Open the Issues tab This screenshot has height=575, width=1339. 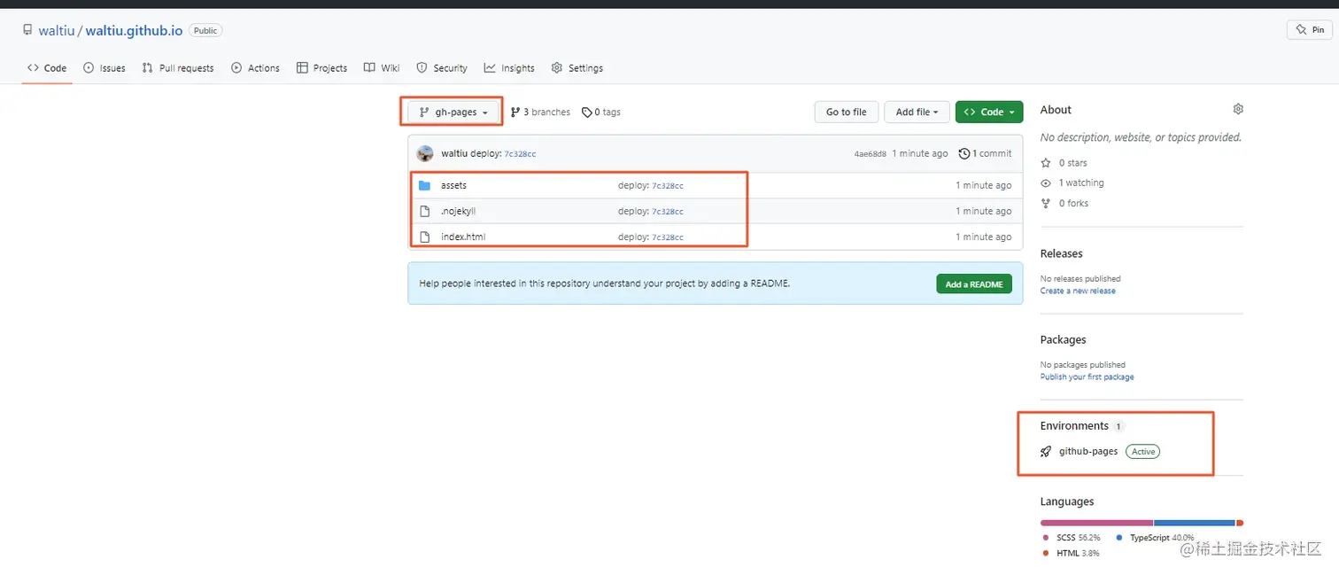[x=104, y=68]
